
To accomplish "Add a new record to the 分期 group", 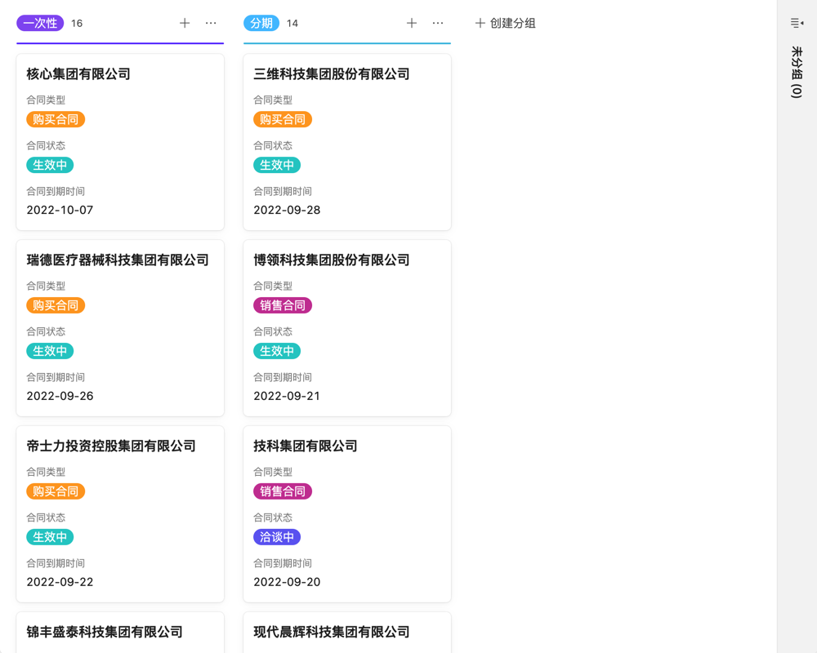I will (x=412, y=23).
